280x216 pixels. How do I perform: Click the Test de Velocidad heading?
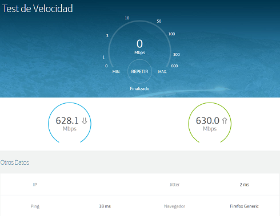[37, 9]
